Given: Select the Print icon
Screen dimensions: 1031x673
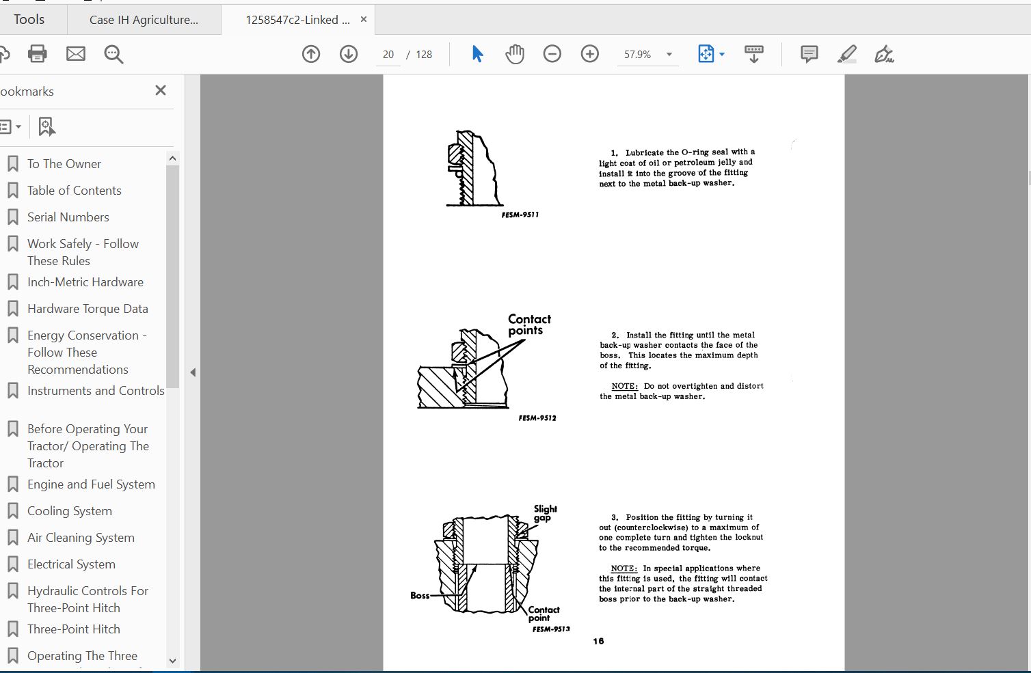Looking at the screenshot, I should coord(38,53).
